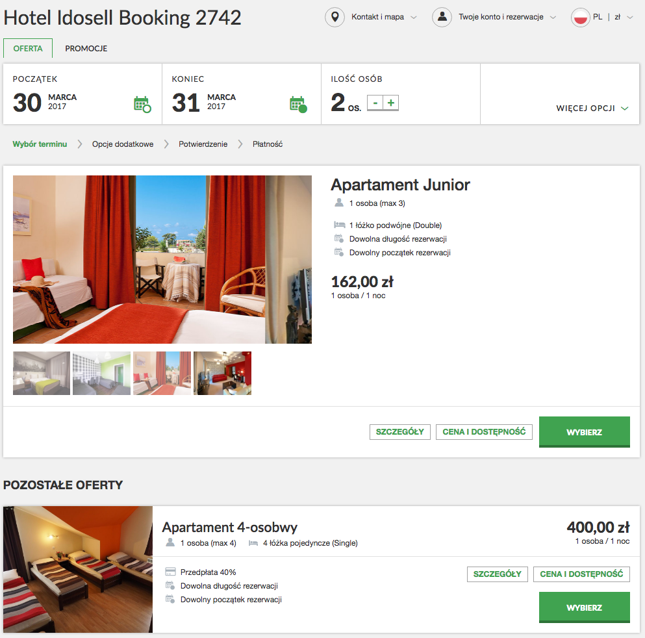Image resolution: width=645 pixels, height=638 pixels.
Task: Select the Oferta tab
Action: 28,49
